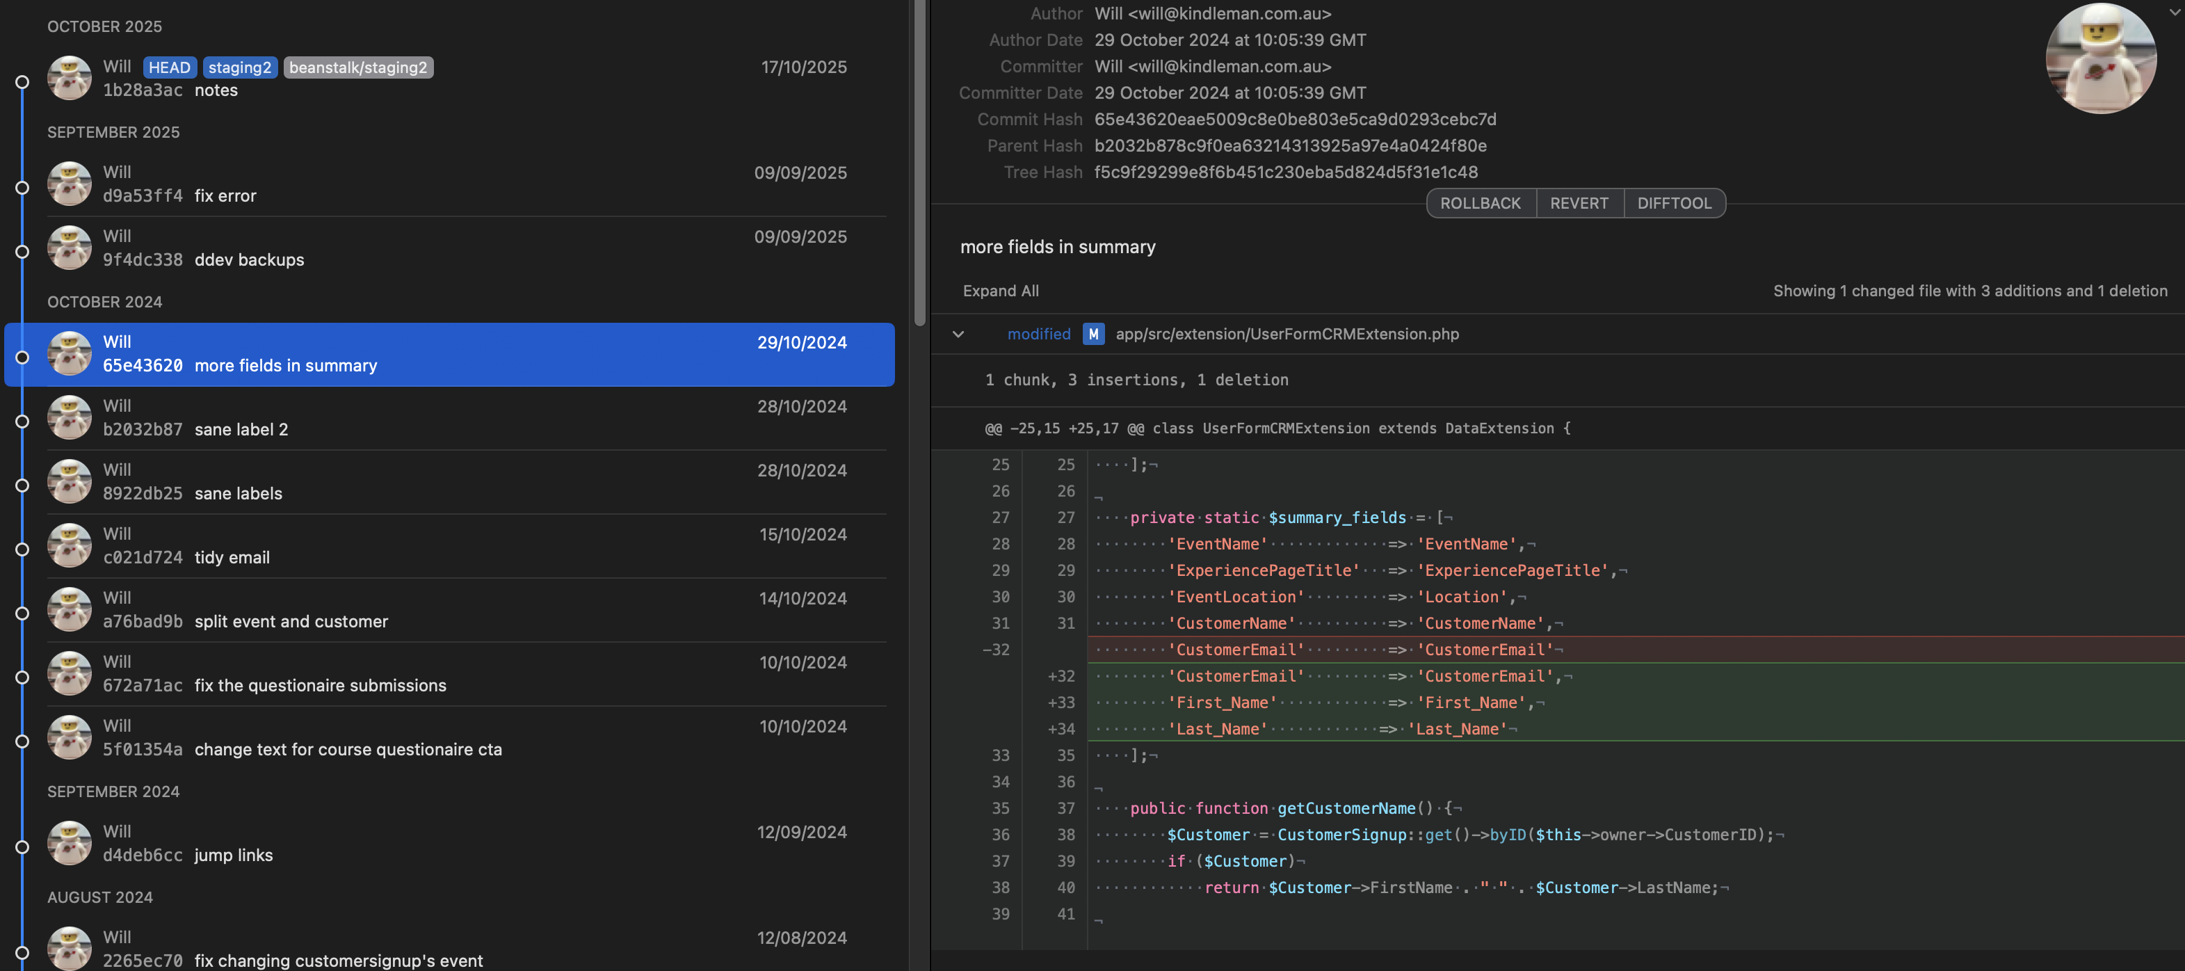2185x971 pixels.
Task: Collapse the UserFormCRMExtension.php diff chevron
Action: tap(958, 334)
